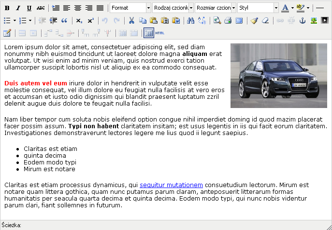
Task: Insert a horizontal rule
Action: 320,8
